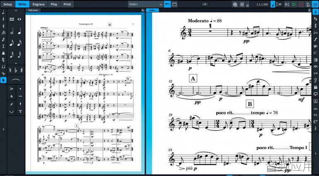Open the Comments panel
Viewport: 319px width, 176px height.
click(x=316, y=94)
